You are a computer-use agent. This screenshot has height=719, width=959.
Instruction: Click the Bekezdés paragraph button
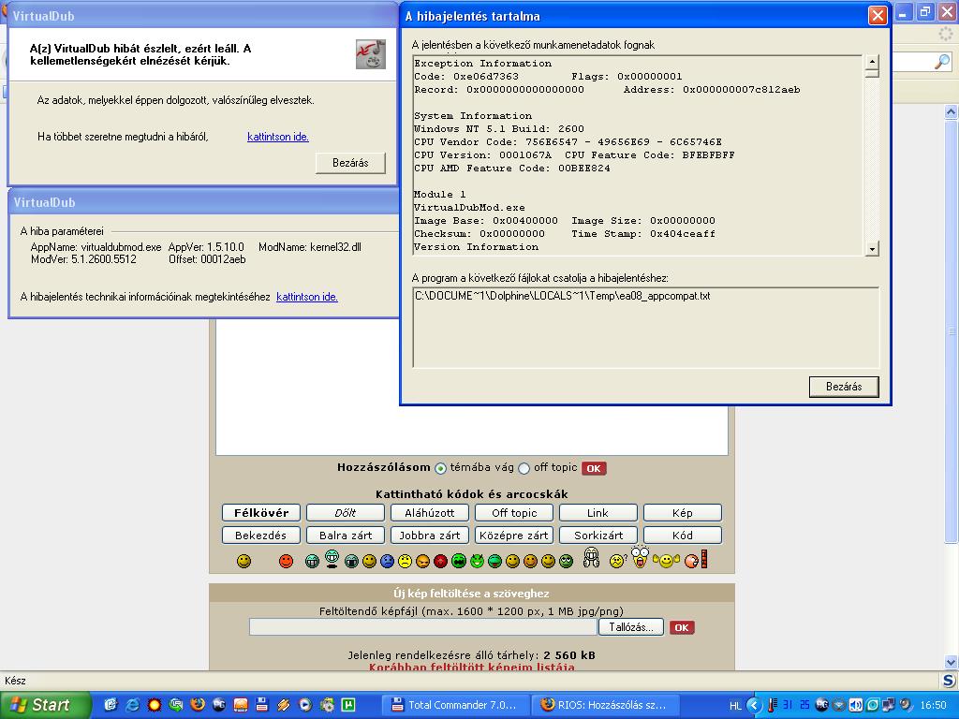[x=261, y=535]
